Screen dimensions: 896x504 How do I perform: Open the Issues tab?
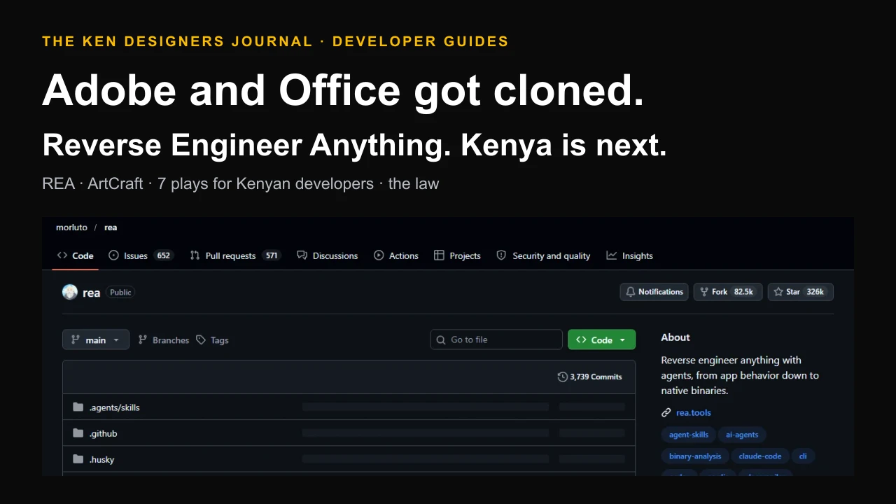(140, 255)
